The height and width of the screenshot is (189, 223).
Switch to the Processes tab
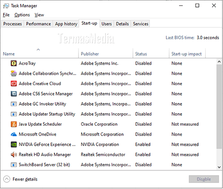(x=12, y=24)
